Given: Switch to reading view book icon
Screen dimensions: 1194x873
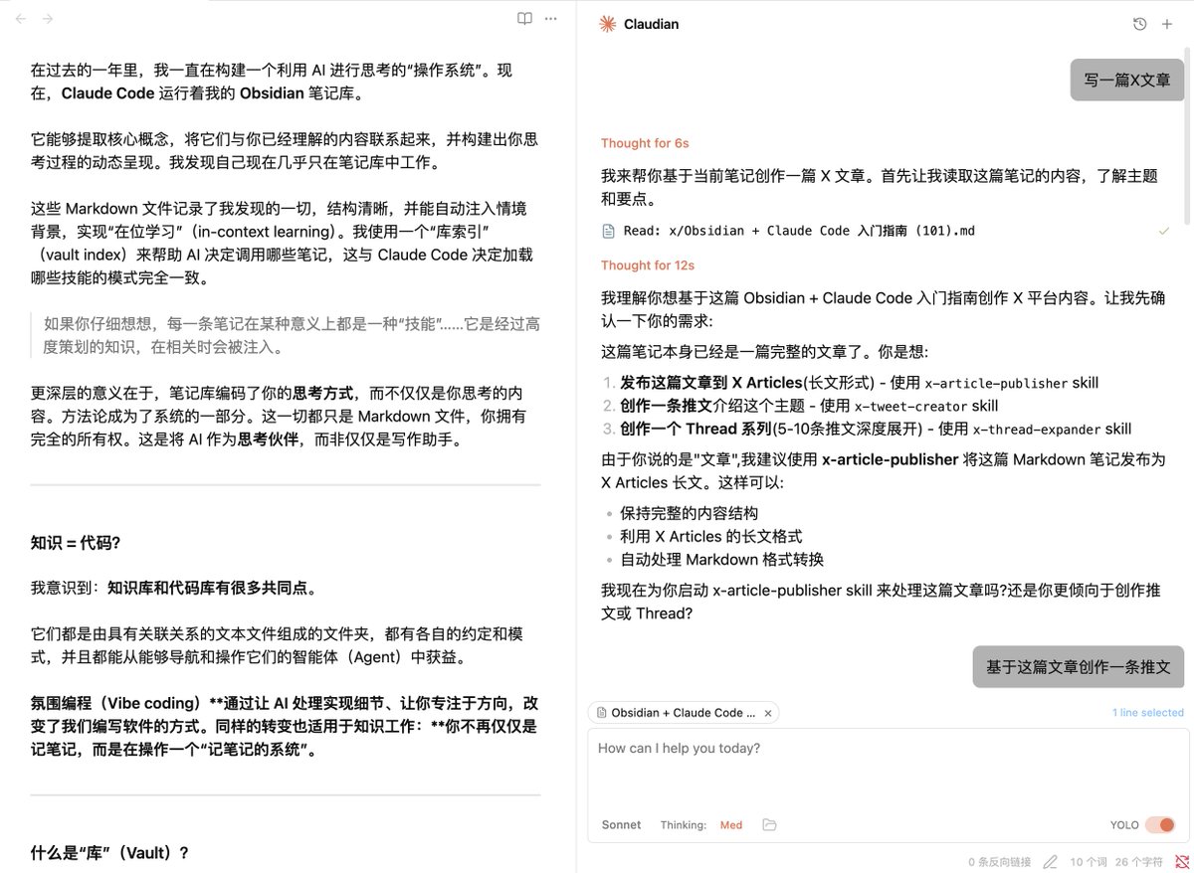Looking at the screenshot, I should (x=524, y=19).
